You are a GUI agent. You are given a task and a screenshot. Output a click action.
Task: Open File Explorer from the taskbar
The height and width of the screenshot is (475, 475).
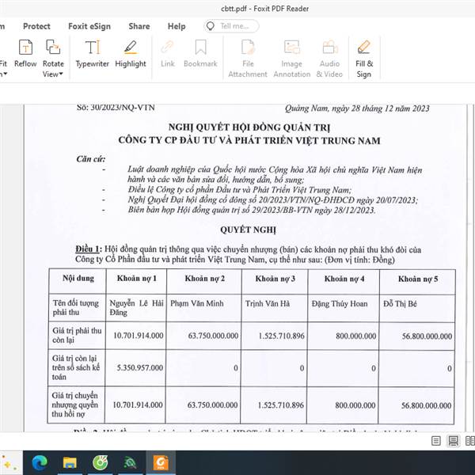(x=70, y=462)
